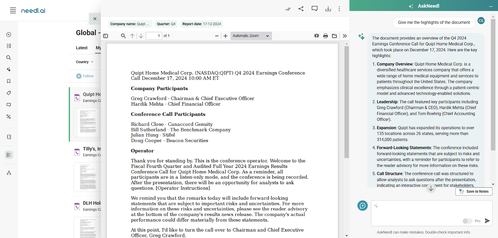Screen dimensions: 498x238
Task: Open the team hierarchy sidebar icon
Action: pos(9,173)
